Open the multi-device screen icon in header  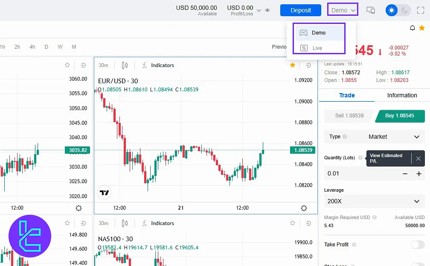point(371,10)
